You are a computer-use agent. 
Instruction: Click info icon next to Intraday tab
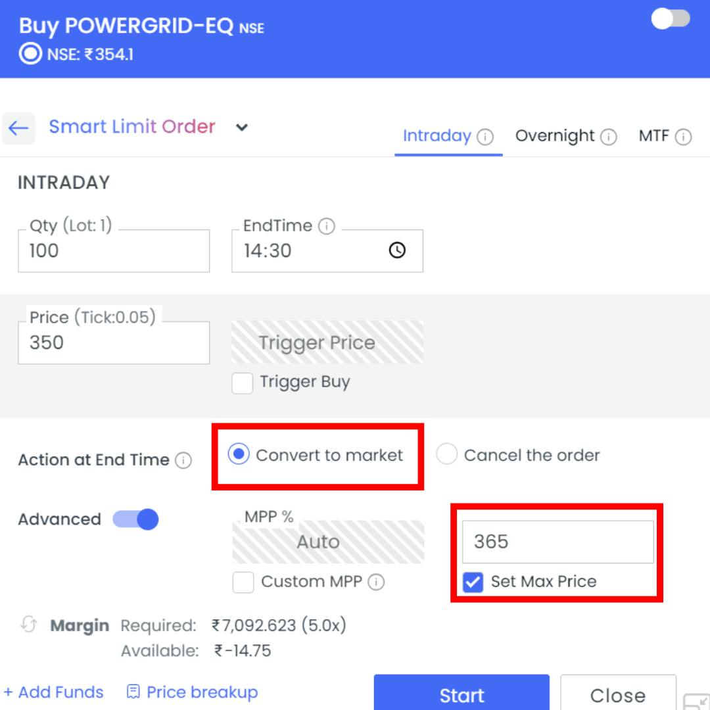485,137
